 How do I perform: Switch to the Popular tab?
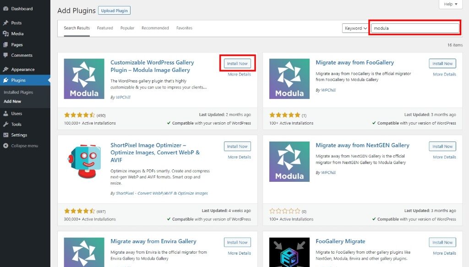(x=127, y=28)
